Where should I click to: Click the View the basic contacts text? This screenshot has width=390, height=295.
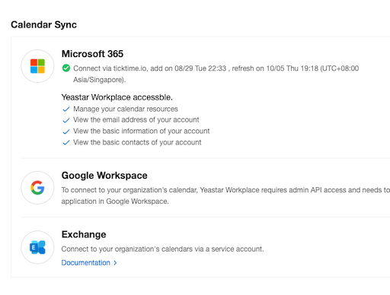point(137,142)
